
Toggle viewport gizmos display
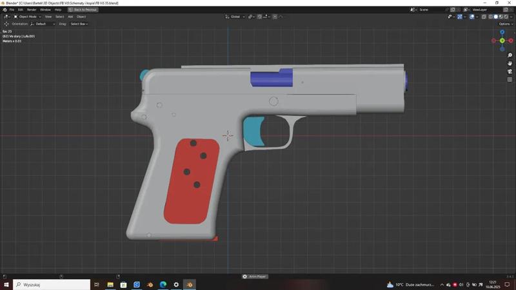point(460,17)
